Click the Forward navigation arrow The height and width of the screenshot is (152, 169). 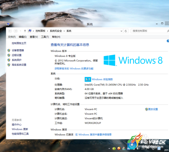16,31
